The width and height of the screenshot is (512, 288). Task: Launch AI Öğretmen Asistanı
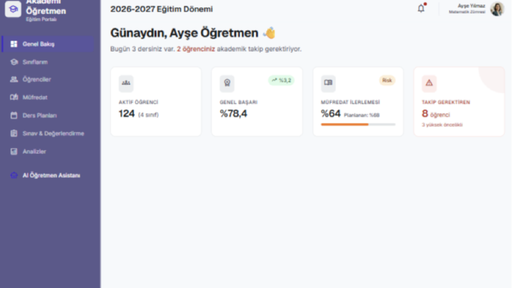click(48, 176)
